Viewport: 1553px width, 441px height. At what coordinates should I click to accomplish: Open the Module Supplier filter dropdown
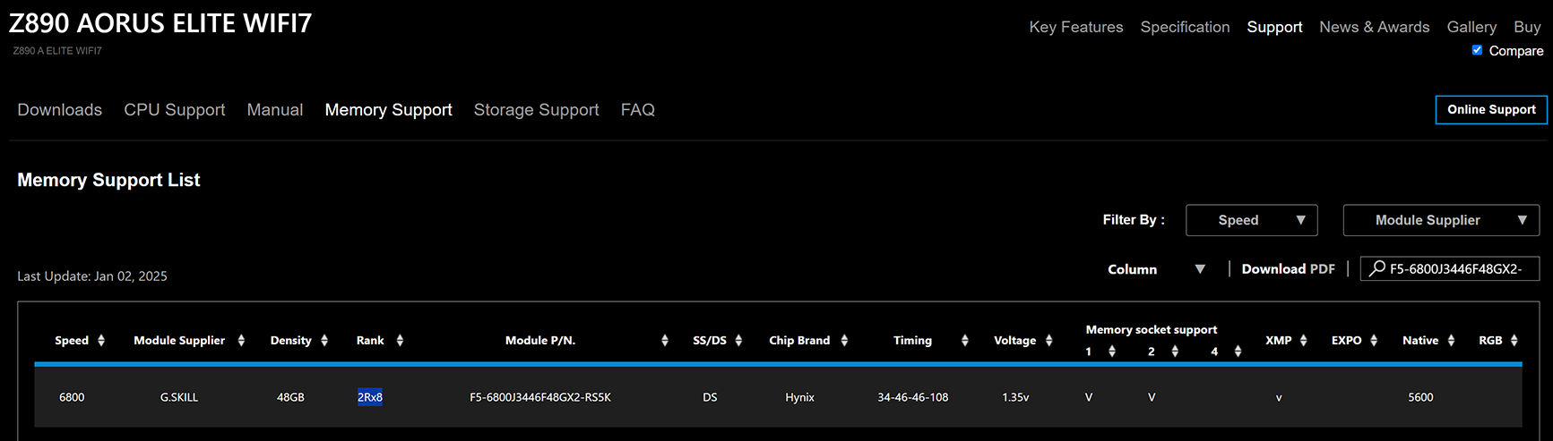tap(1440, 220)
